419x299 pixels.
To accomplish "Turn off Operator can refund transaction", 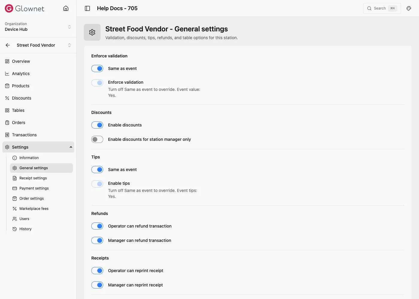I will click(97, 226).
